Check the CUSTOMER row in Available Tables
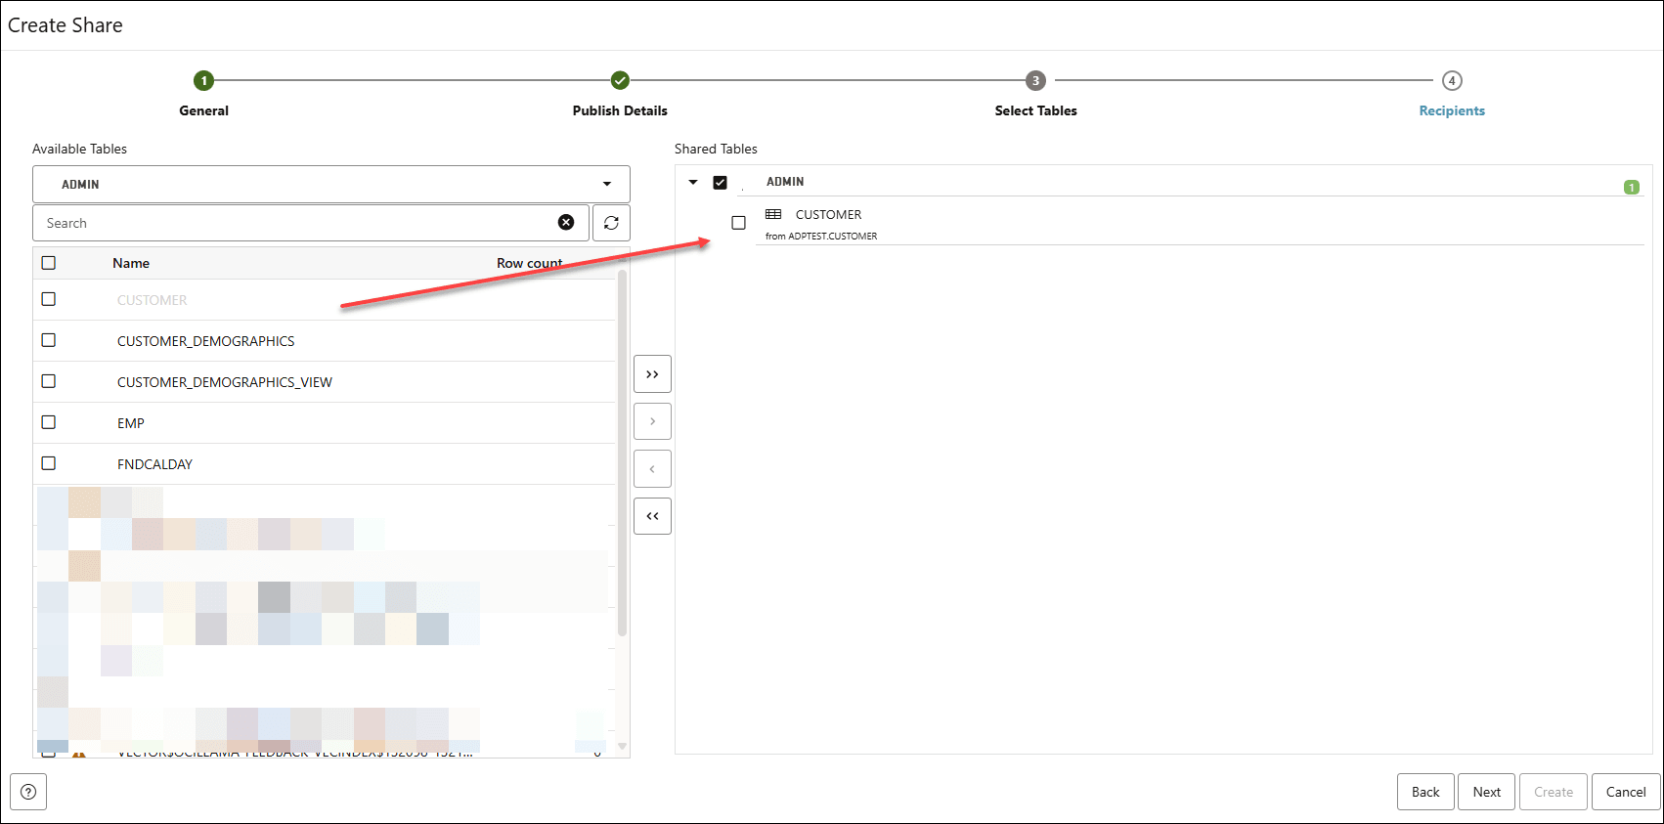This screenshot has height=824, width=1664. point(49,299)
